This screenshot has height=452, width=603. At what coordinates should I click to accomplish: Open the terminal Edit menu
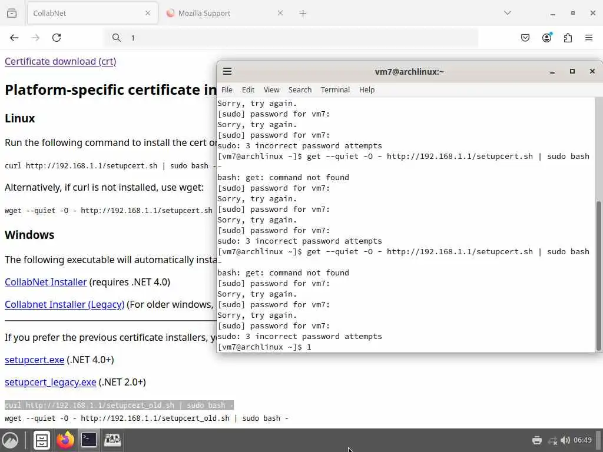248,89
